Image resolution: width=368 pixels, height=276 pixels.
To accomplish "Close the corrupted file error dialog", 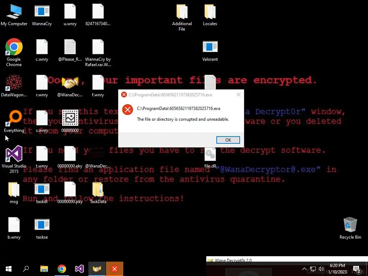I will [239, 95].
